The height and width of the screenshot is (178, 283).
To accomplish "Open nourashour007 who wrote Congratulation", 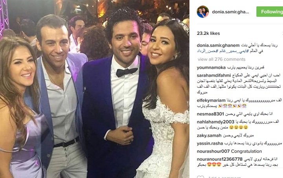I will [x=213, y=151].
